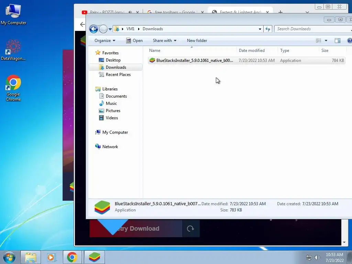Click Downloads in the address breadcrumb
The image size is (352, 264).
(153, 29)
